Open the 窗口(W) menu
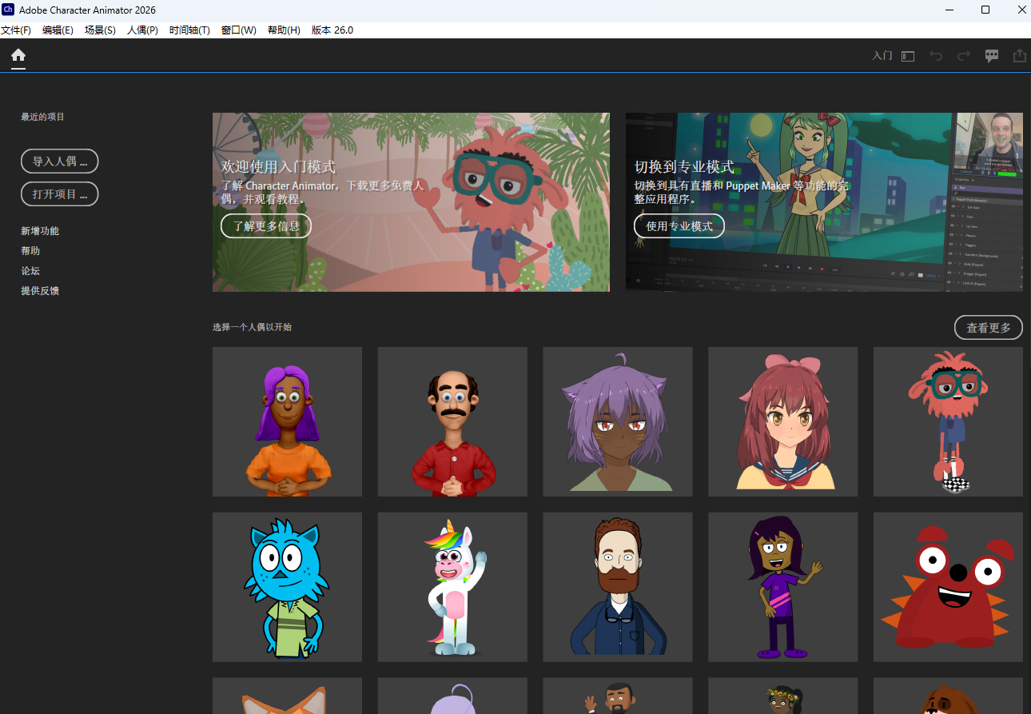1031x714 pixels. click(x=239, y=30)
